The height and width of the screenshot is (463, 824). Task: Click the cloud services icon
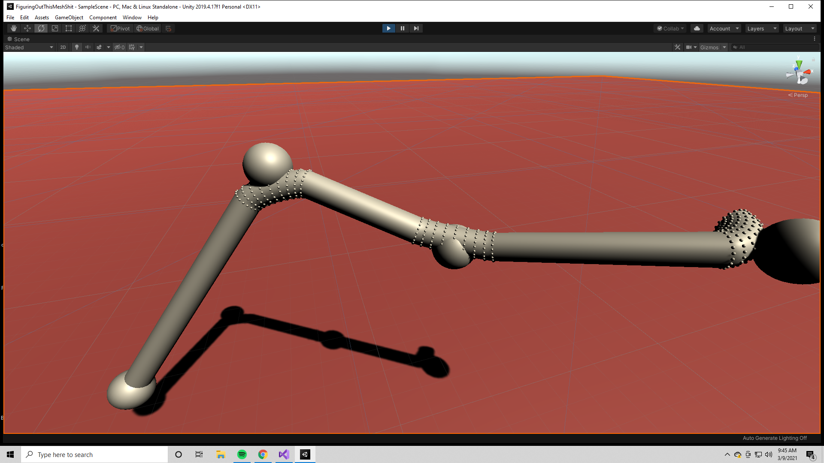pos(697,28)
